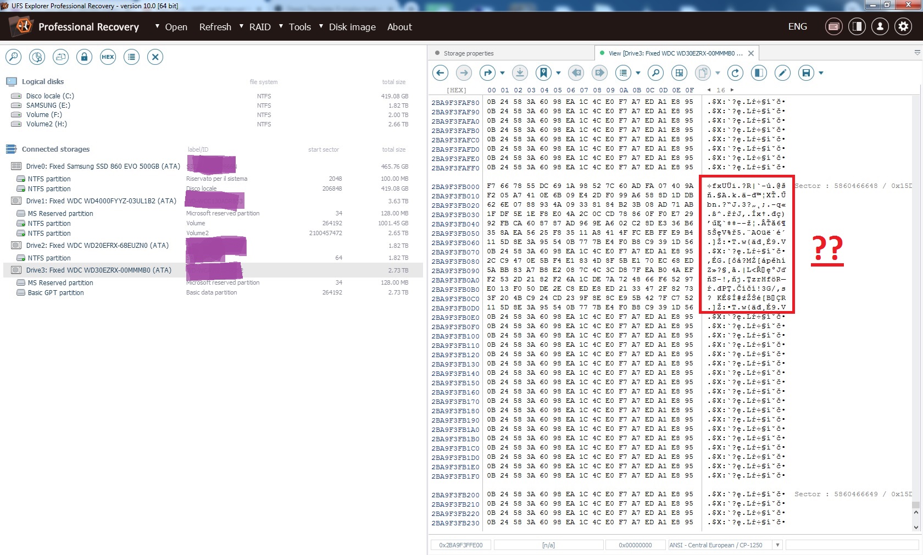Click the drive-and-document image icon in the left toolbar
The height and width of the screenshot is (555, 923).
pos(61,57)
